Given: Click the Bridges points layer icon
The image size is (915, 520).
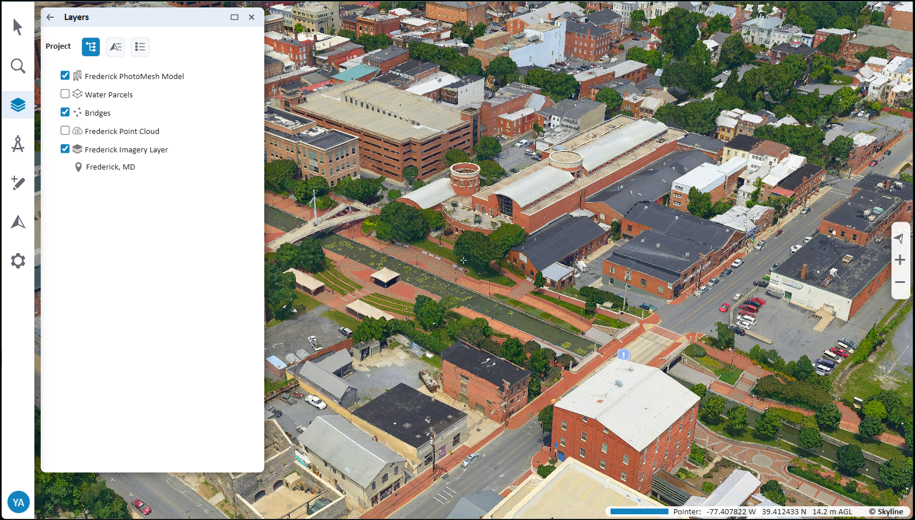Looking at the screenshot, I should coord(77,112).
